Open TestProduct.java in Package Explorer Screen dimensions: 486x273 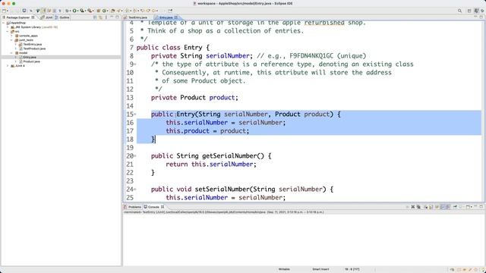[x=32, y=49]
